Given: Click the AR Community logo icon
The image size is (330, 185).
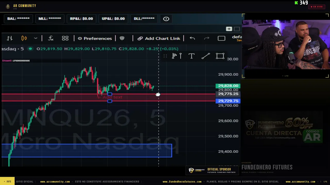Looking at the screenshot, I should click(8, 6).
